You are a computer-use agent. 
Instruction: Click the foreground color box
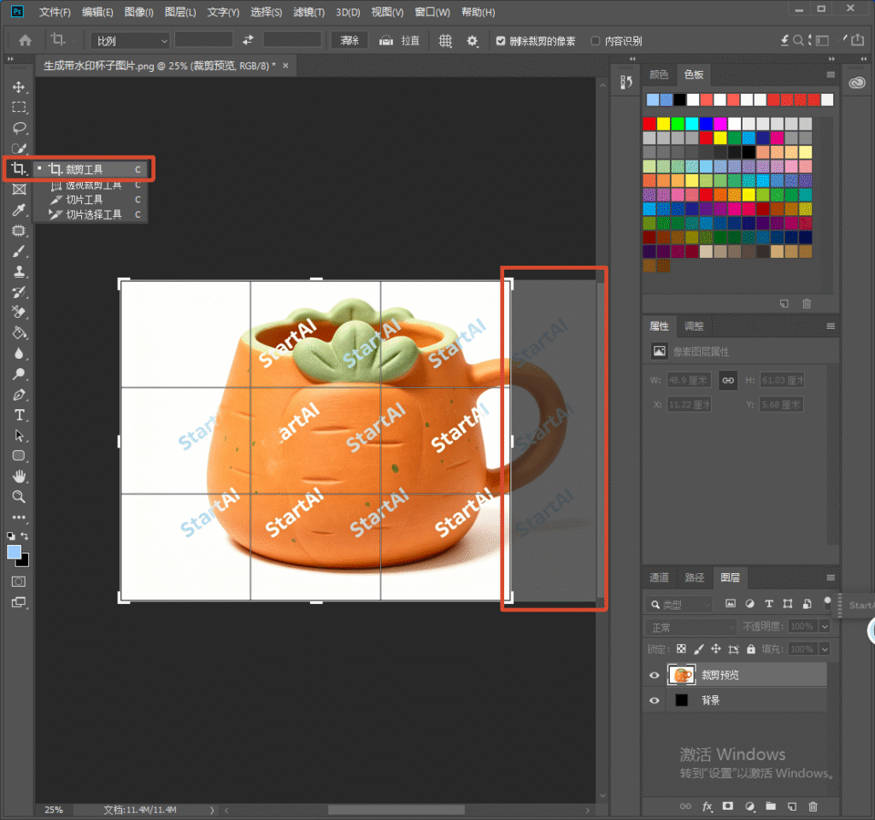pos(14,552)
